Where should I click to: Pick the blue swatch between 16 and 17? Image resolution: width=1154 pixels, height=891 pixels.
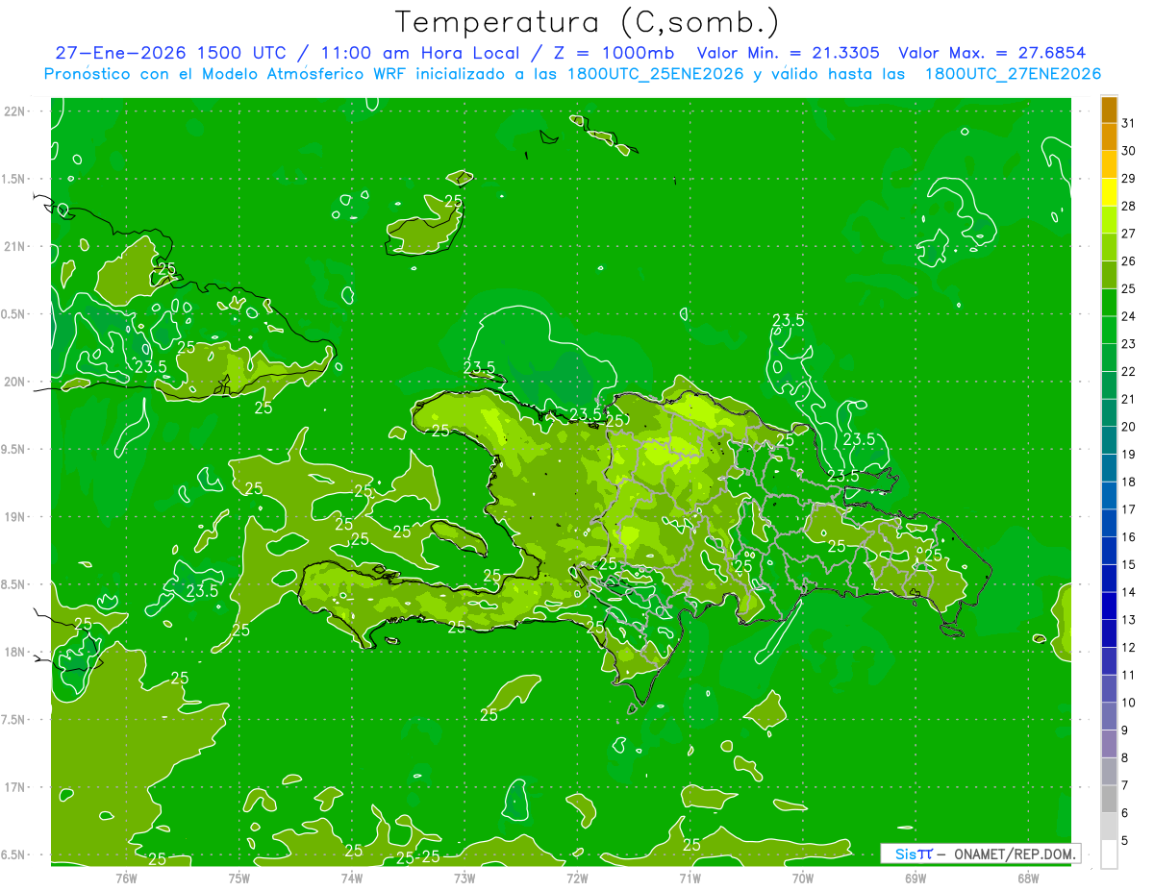pos(1109,524)
